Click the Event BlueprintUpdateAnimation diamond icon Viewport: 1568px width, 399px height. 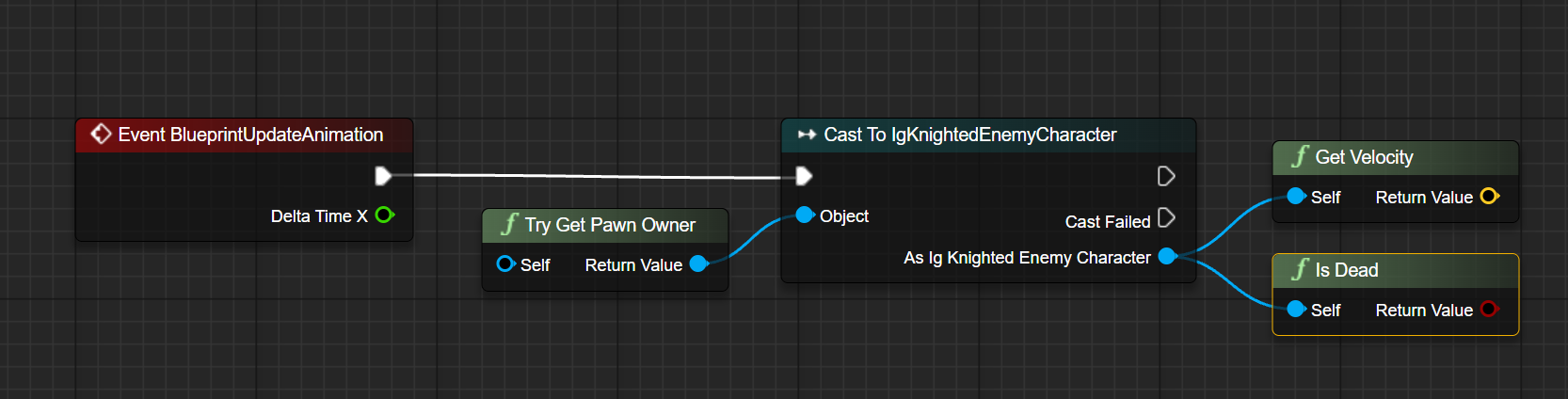101,135
